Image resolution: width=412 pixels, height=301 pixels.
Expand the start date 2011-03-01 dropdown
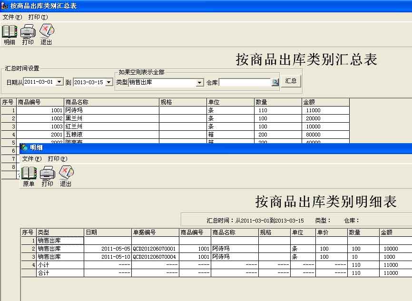[x=59, y=82]
